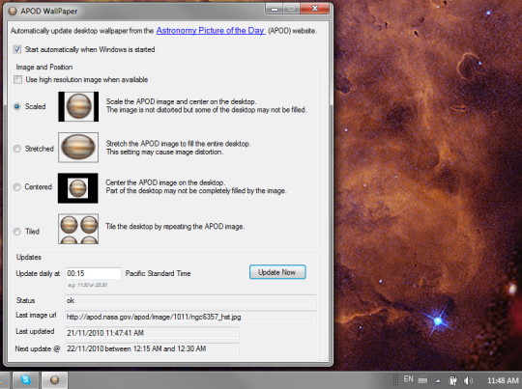This screenshot has height=389, width=522.
Task: Click the 'Stretch the APOD image to fill' description
Action: coord(178,148)
